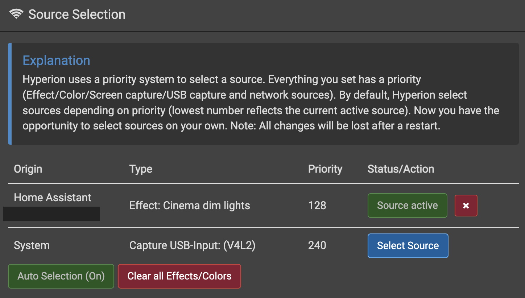Click the priority value 128
Screen dimensions: 525x298
(x=317, y=205)
